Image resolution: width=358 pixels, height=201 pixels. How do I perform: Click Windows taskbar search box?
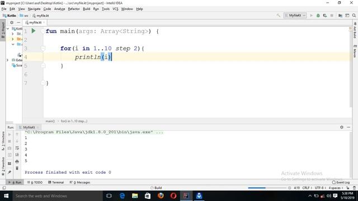pos(57,196)
